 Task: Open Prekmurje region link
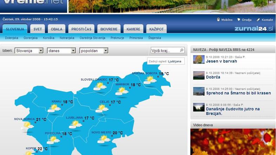coord(117,38)
